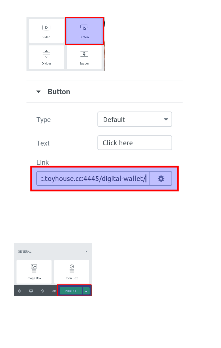Toggle preview changes eye icon
Screen dimensions: 221x348
(54, 291)
